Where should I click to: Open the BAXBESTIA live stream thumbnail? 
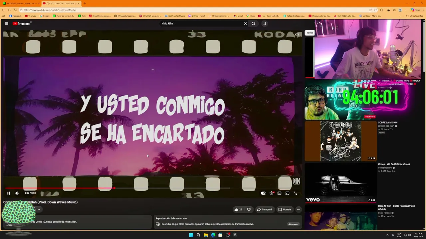[340, 100]
